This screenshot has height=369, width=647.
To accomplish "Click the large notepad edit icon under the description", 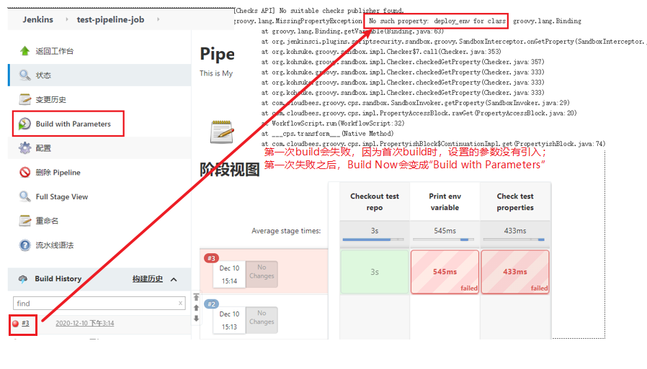I will coord(222,132).
